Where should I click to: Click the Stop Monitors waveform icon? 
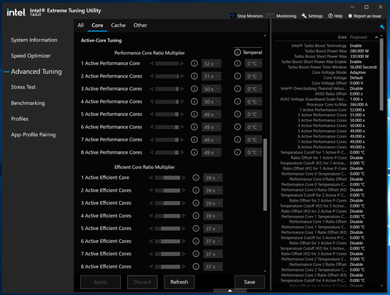pos(233,16)
